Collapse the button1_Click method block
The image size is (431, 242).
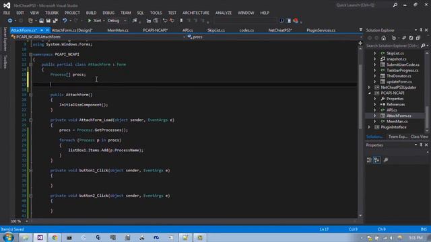30,170
